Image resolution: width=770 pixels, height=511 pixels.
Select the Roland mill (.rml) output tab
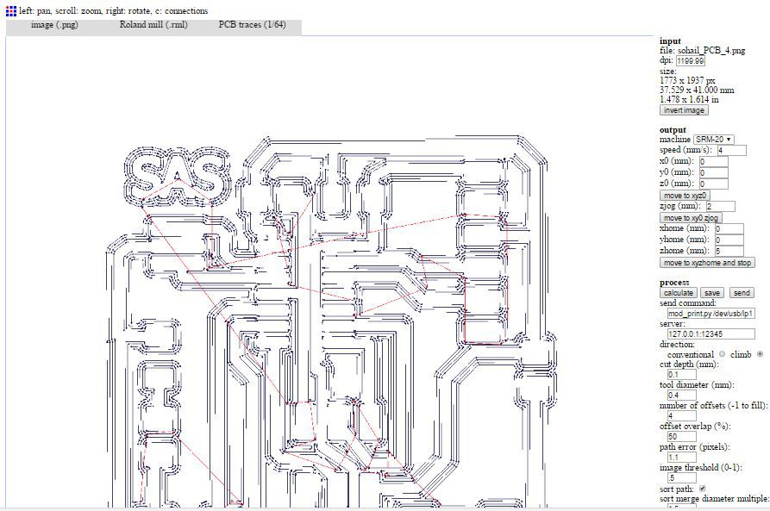pos(153,24)
